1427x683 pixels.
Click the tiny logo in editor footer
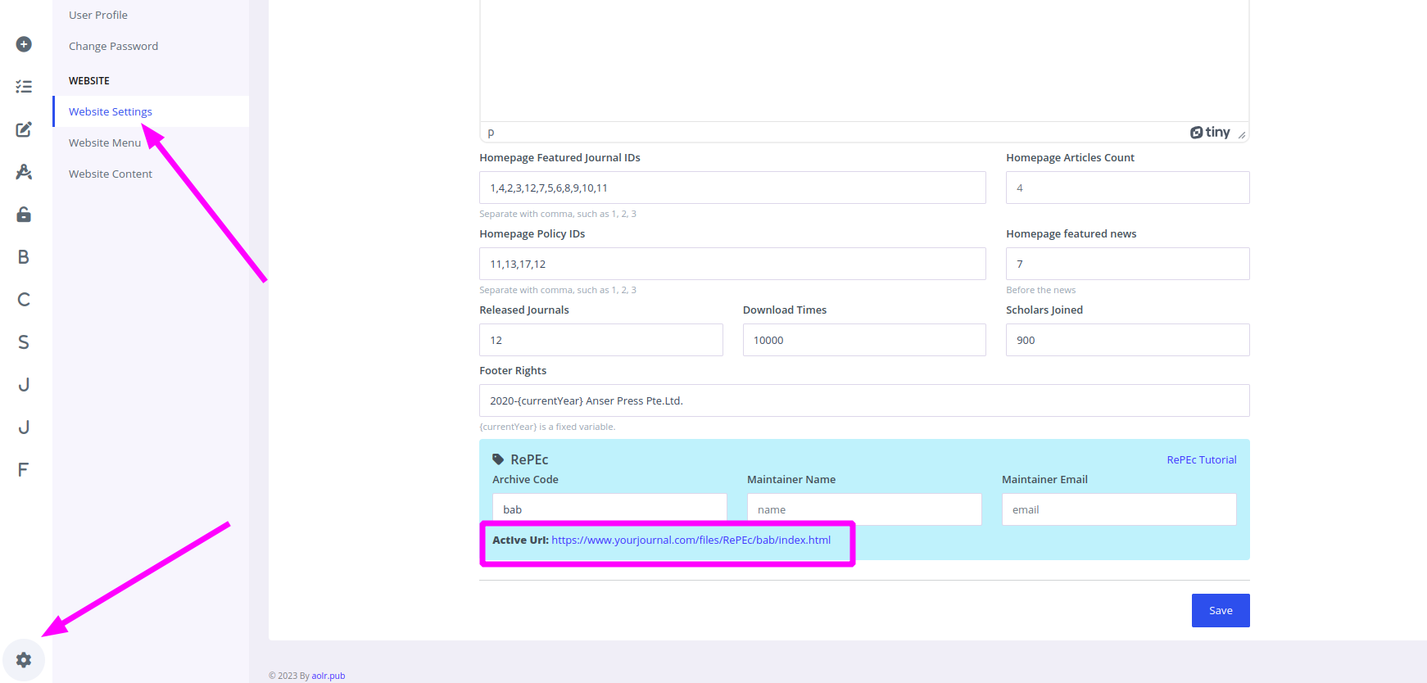point(1210,133)
